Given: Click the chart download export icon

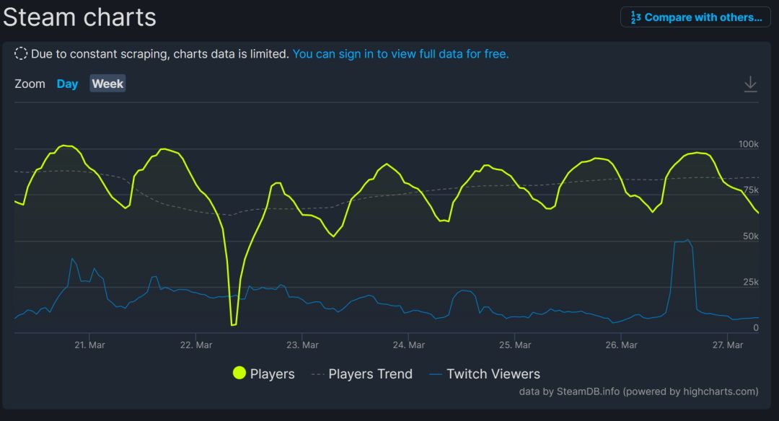Looking at the screenshot, I should [750, 84].
